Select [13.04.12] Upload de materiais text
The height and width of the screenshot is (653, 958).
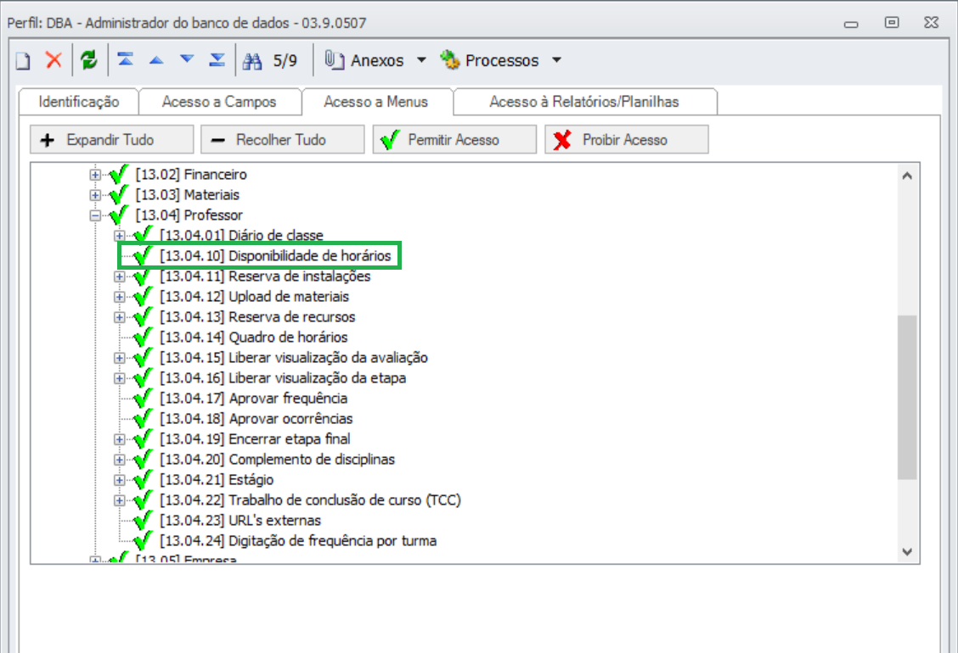254,297
